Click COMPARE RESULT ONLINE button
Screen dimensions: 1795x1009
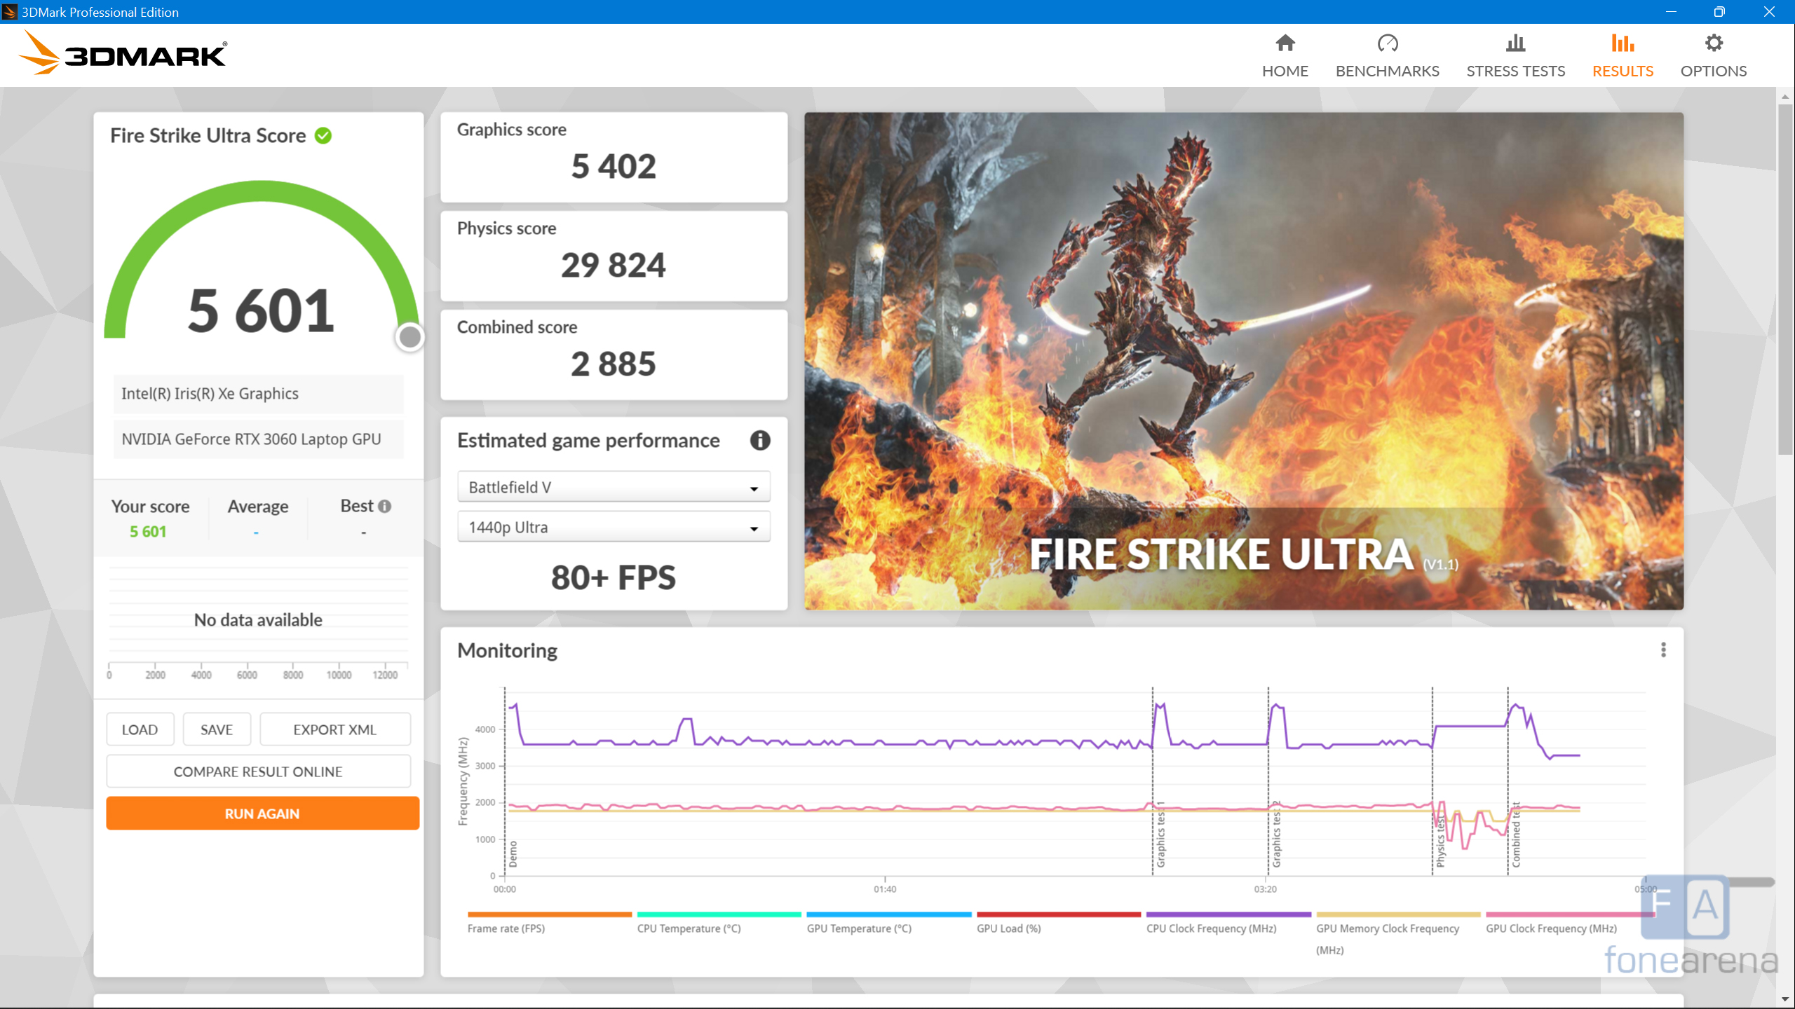pos(258,771)
